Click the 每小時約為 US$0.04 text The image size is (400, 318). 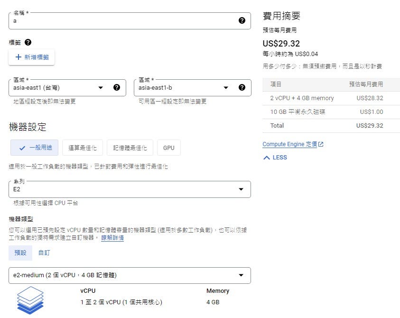pos(290,54)
